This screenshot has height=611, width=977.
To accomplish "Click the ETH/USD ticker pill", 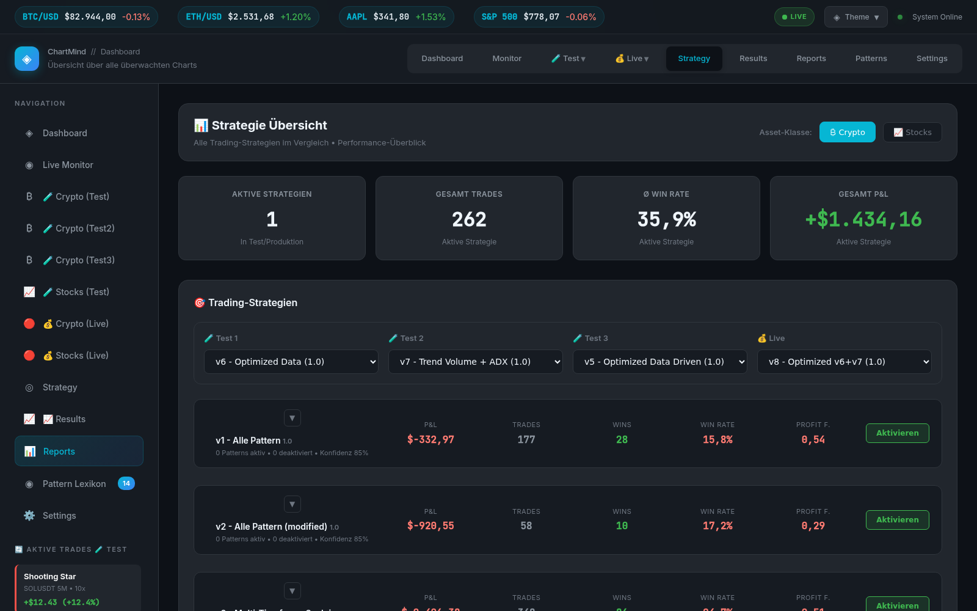I will click(x=249, y=17).
